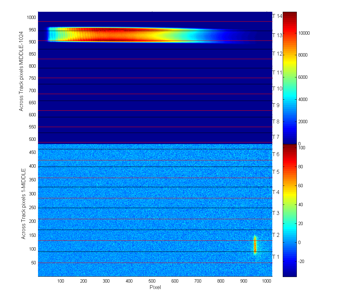Click lower y-axis tick label 250
The width and height of the screenshot is (344, 294).
[x=32, y=207]
